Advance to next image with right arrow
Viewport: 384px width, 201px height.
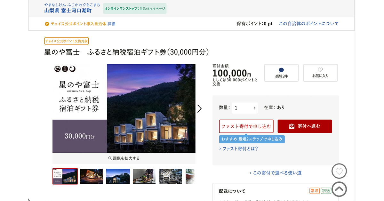[199, 109]
